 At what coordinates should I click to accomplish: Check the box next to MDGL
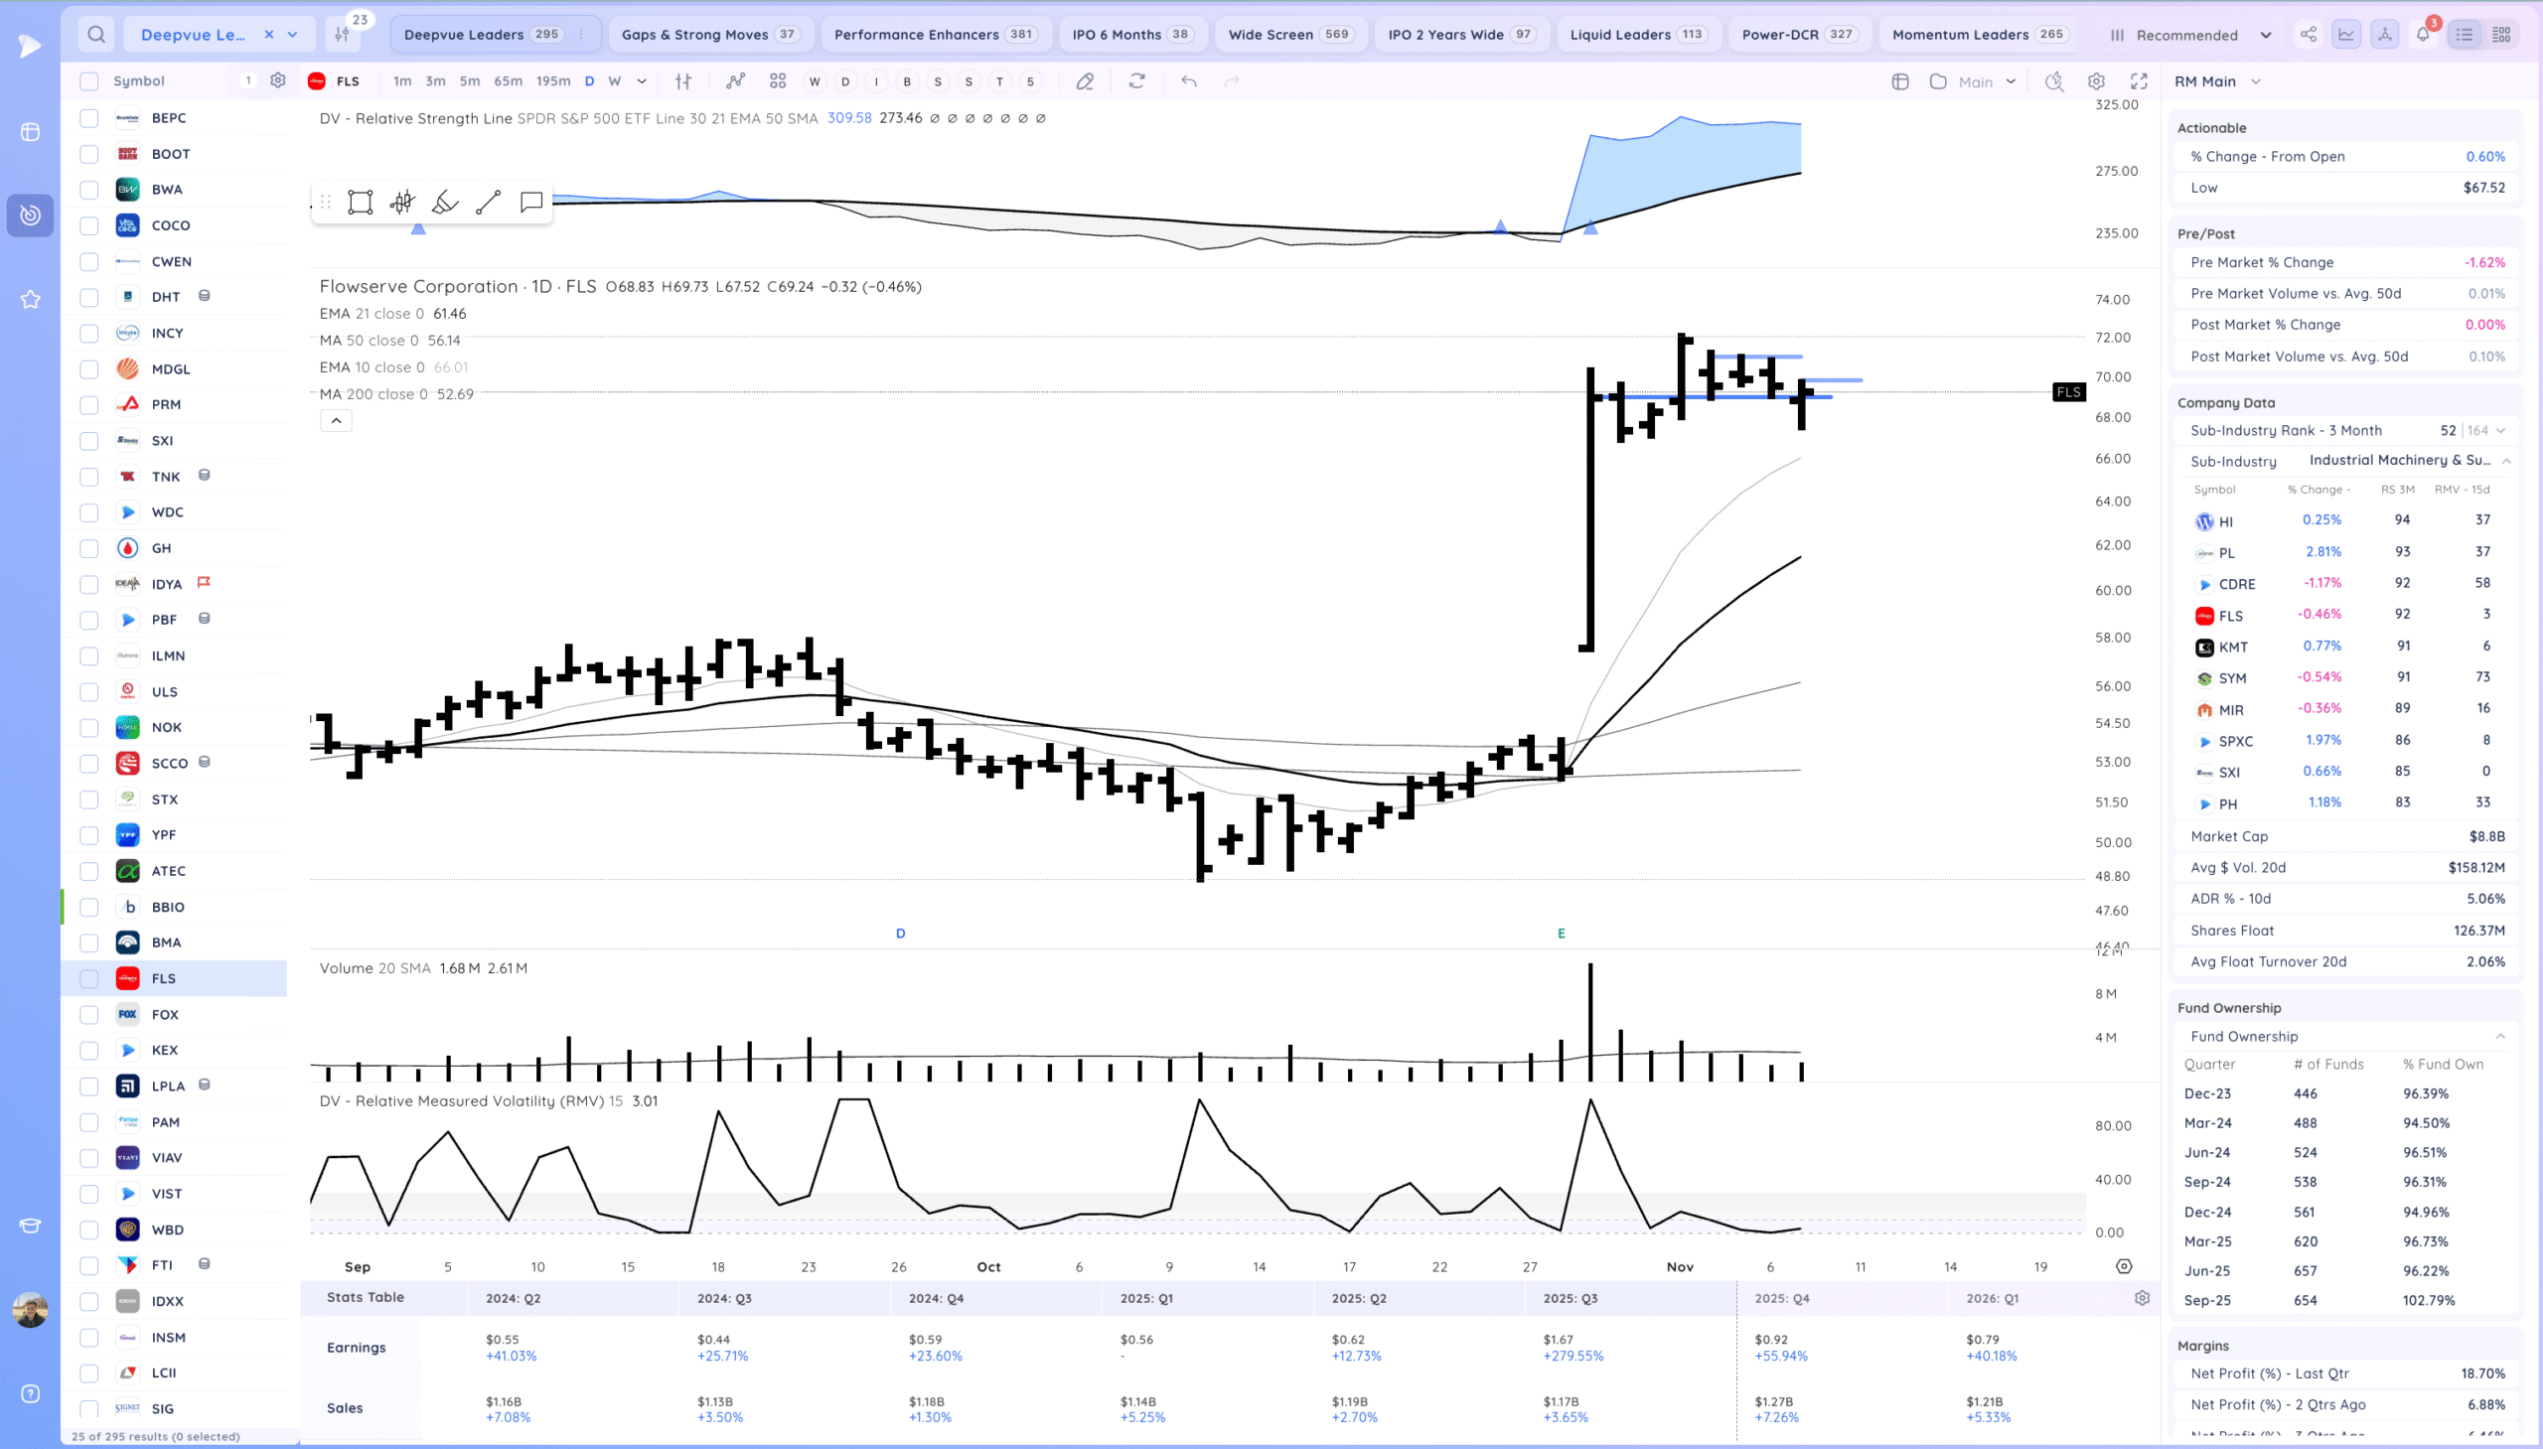[89, 369]
